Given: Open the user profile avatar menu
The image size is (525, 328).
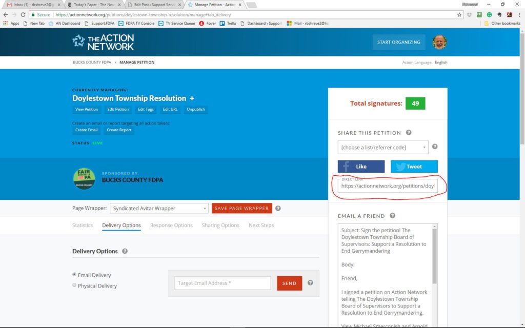Looking at the screenshot, I should 439,42.
